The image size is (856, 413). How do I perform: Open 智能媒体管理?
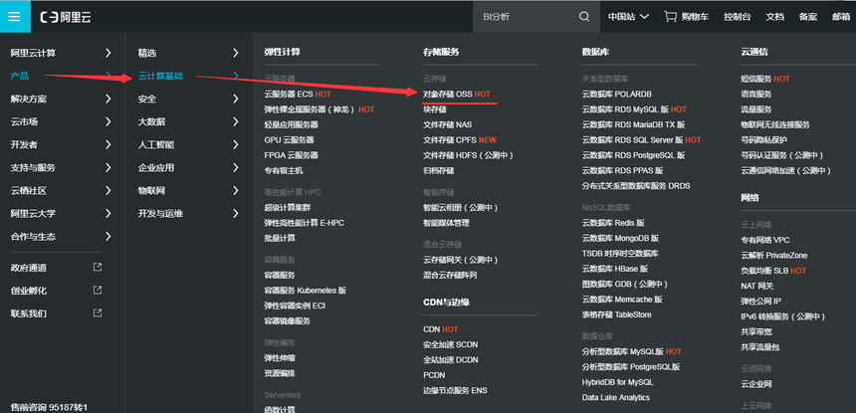click(446, 223)
